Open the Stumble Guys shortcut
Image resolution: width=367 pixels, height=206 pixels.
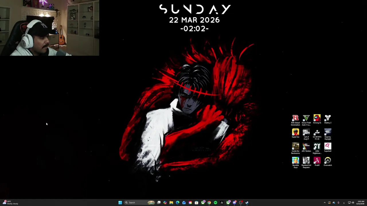[x=295, y=163]
